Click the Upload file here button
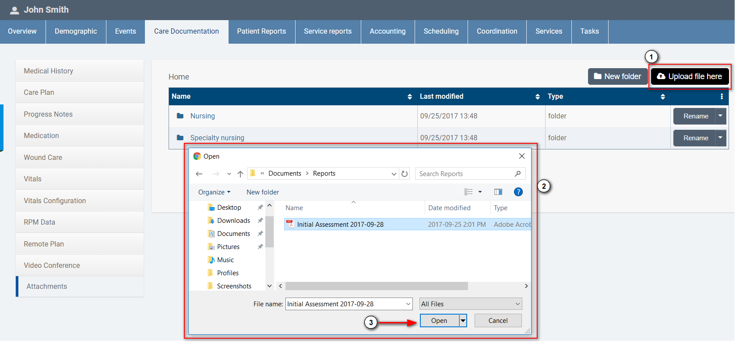 690,76
